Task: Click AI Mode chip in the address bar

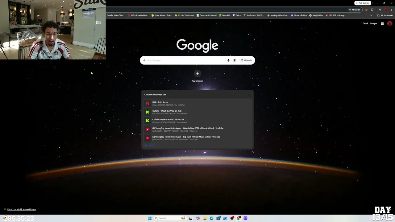Action: pos(354,10)
